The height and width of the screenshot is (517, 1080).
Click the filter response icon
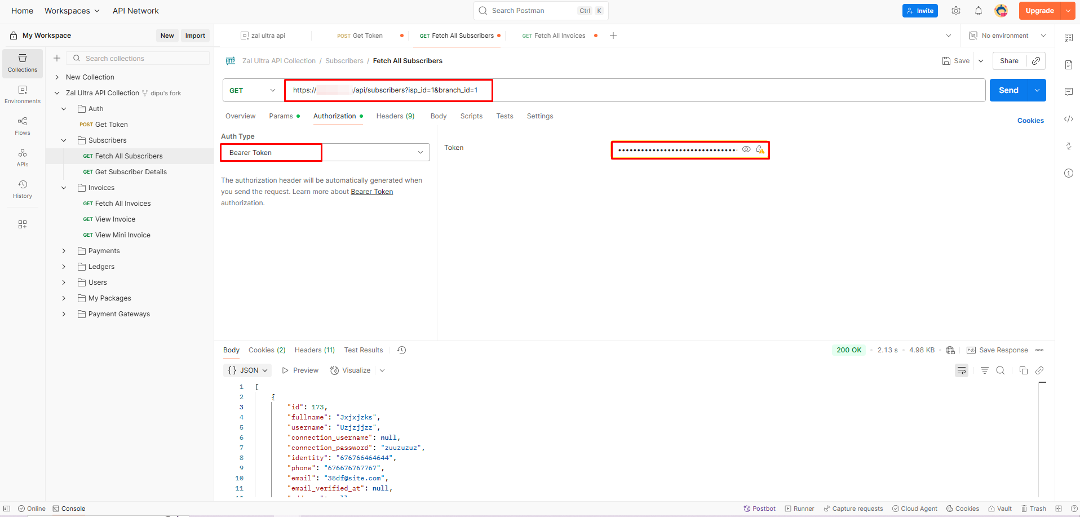985,370
